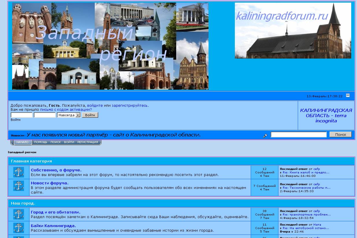Click the kaliningradforum.ru cathedral image
Image resolution: width=357 pixels, height=238 pixels.
point(293,31)
